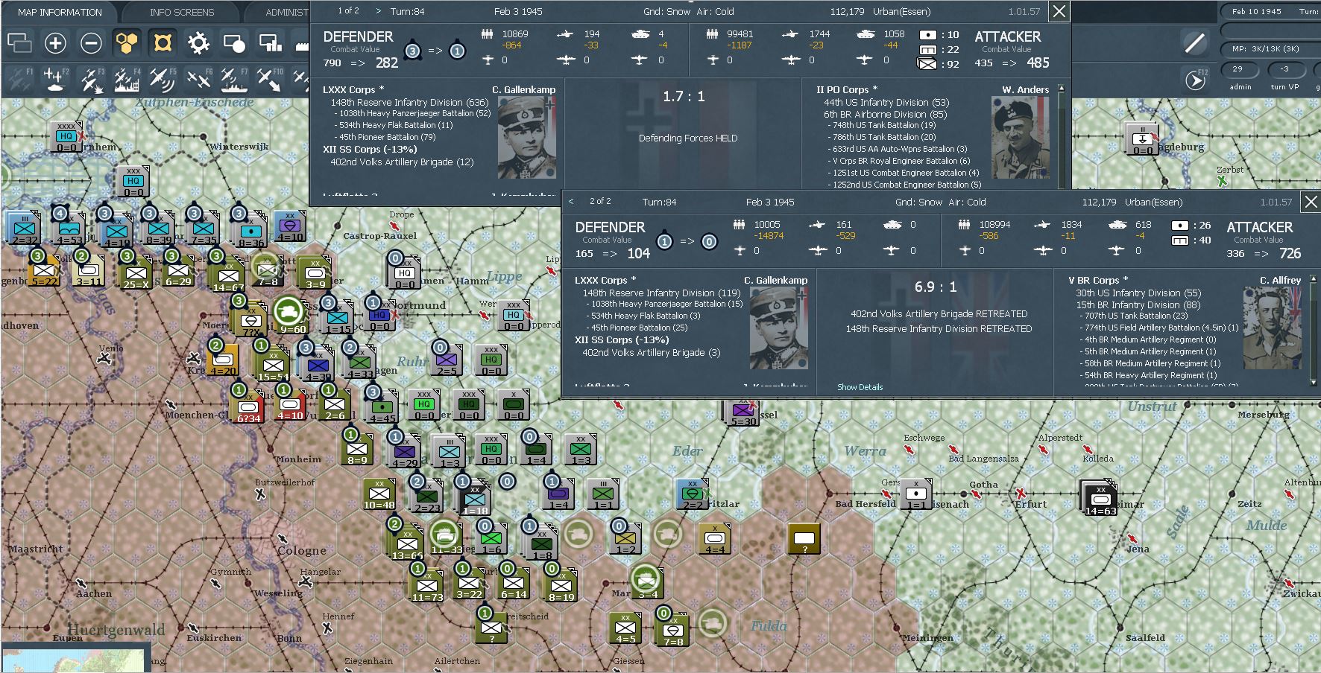Select the F1 air mode icon
Screen dimensions: 1321x673
click(x=20, y=80)
